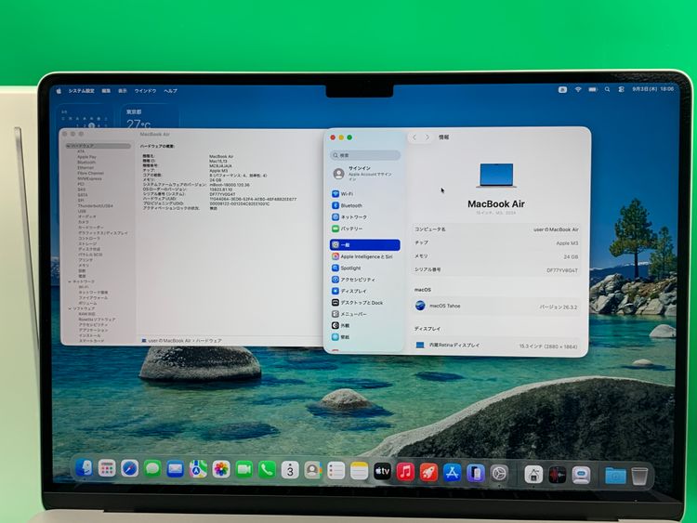697x523 pixels.
Task: Select メニューバー in System Settings sidebar
Action: click(x=364, y=314)
